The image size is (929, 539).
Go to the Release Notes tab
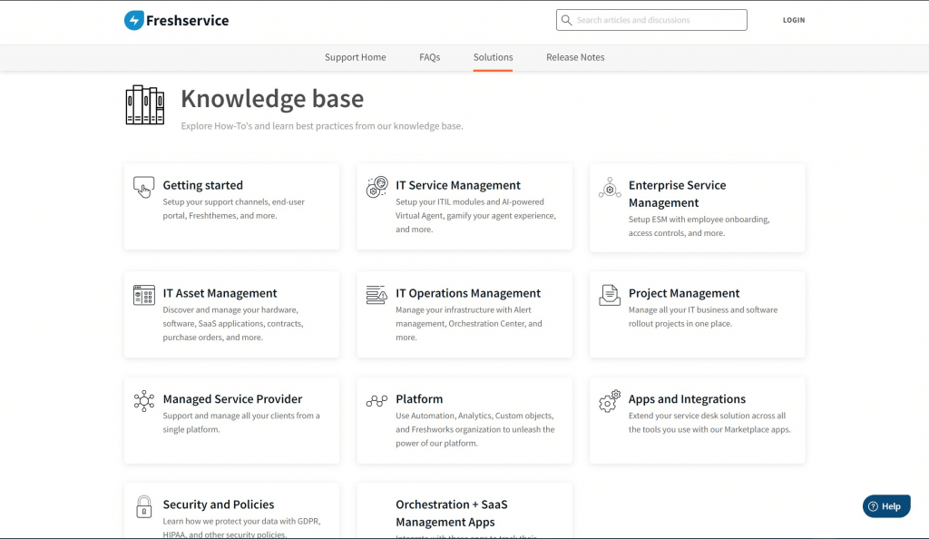[575, 57]
